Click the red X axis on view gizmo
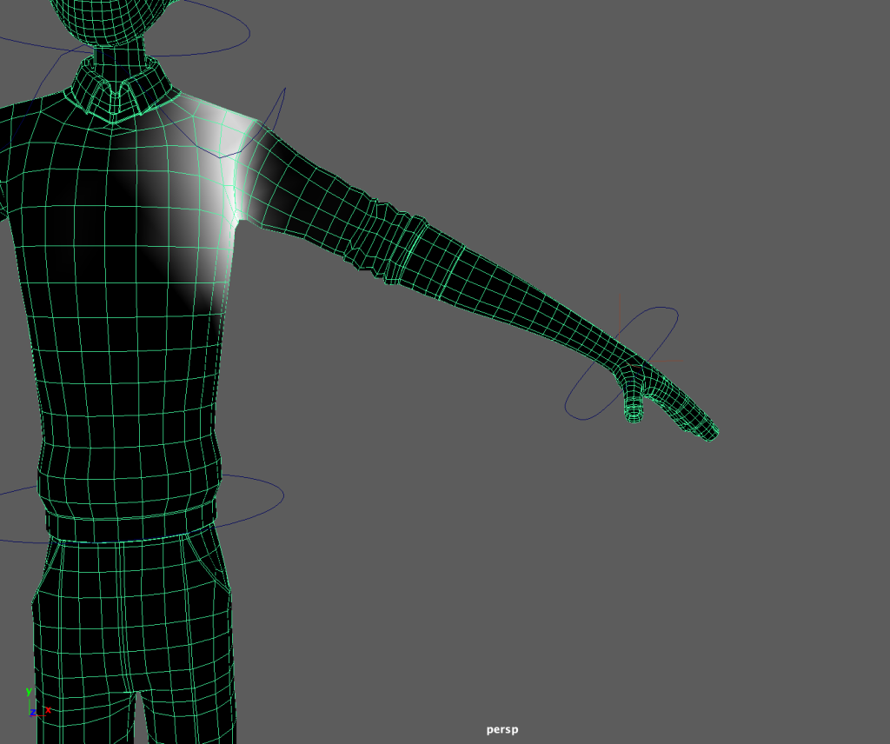This screenshot has height=744, width=890. 47,710
